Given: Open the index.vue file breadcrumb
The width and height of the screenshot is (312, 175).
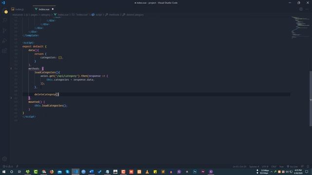Looking at the screenshot, I should pyautogui.click(x=61, y=15).
